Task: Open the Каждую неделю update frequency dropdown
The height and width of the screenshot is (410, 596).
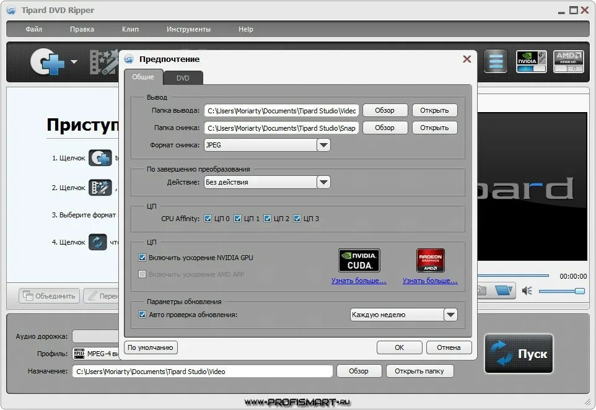Action: click(450, 315)
